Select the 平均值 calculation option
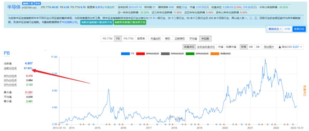Screen dimensions: 309x131 193,39
